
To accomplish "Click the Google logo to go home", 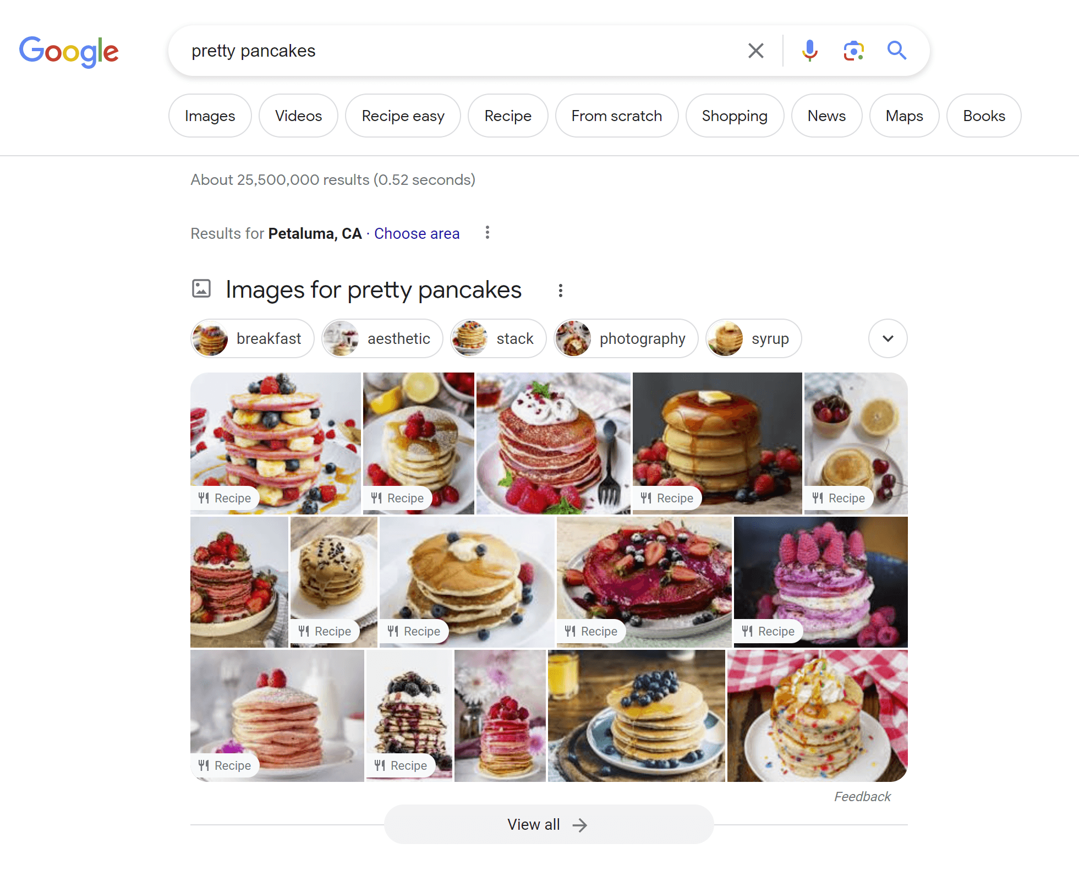I will click(x=69, y=51).
